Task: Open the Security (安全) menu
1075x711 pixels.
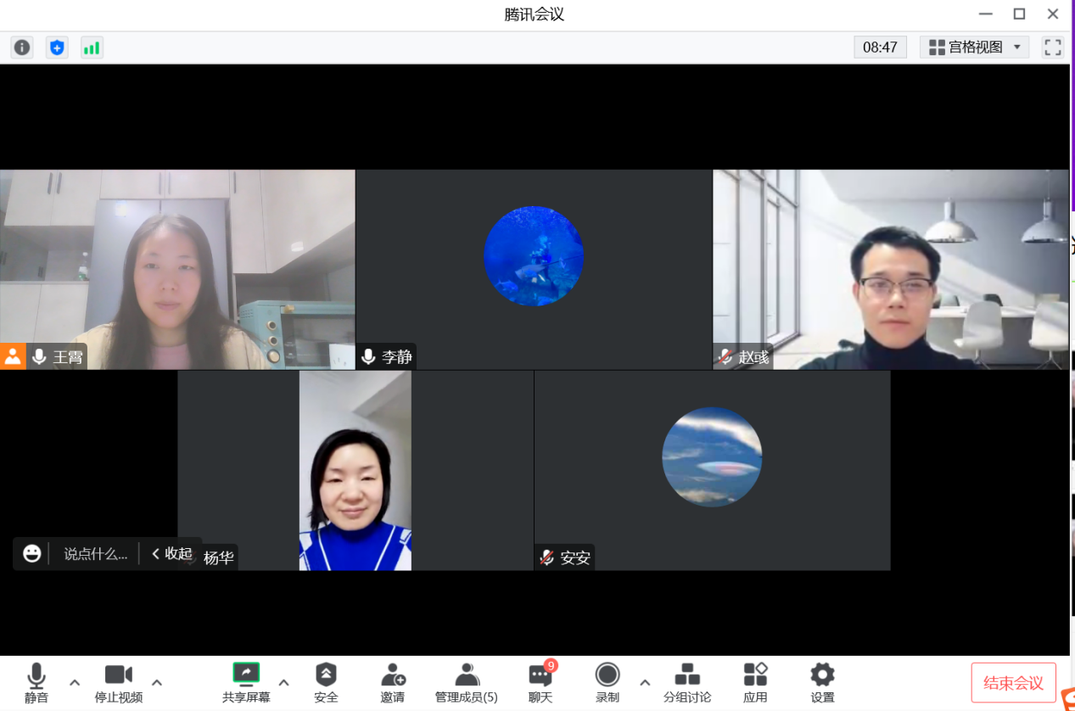Action: point(326,682)
